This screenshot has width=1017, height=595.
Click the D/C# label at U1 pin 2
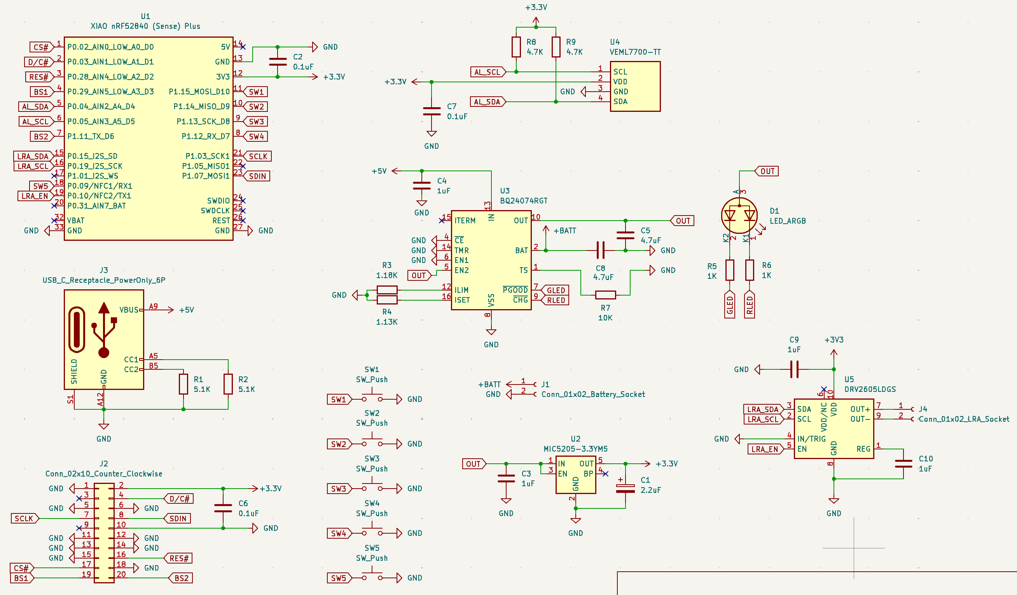coord(39,62)
